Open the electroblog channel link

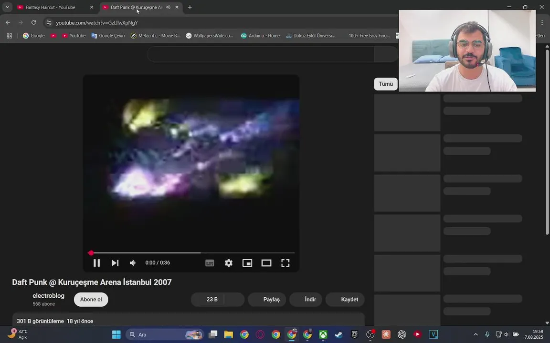point(48,296)
